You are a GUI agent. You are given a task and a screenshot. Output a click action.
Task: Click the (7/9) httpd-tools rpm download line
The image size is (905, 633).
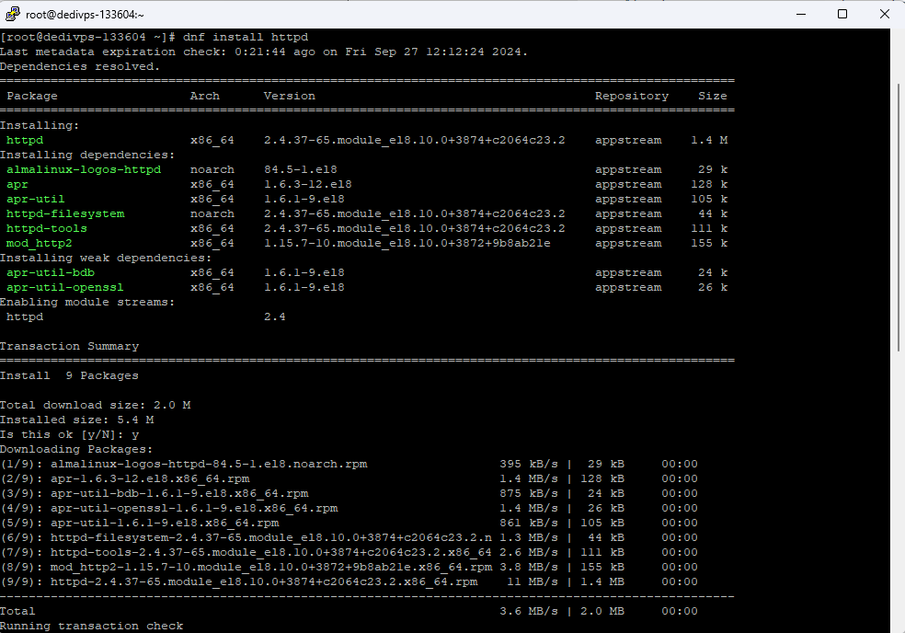pyautogui.click(x=349, y=552)
